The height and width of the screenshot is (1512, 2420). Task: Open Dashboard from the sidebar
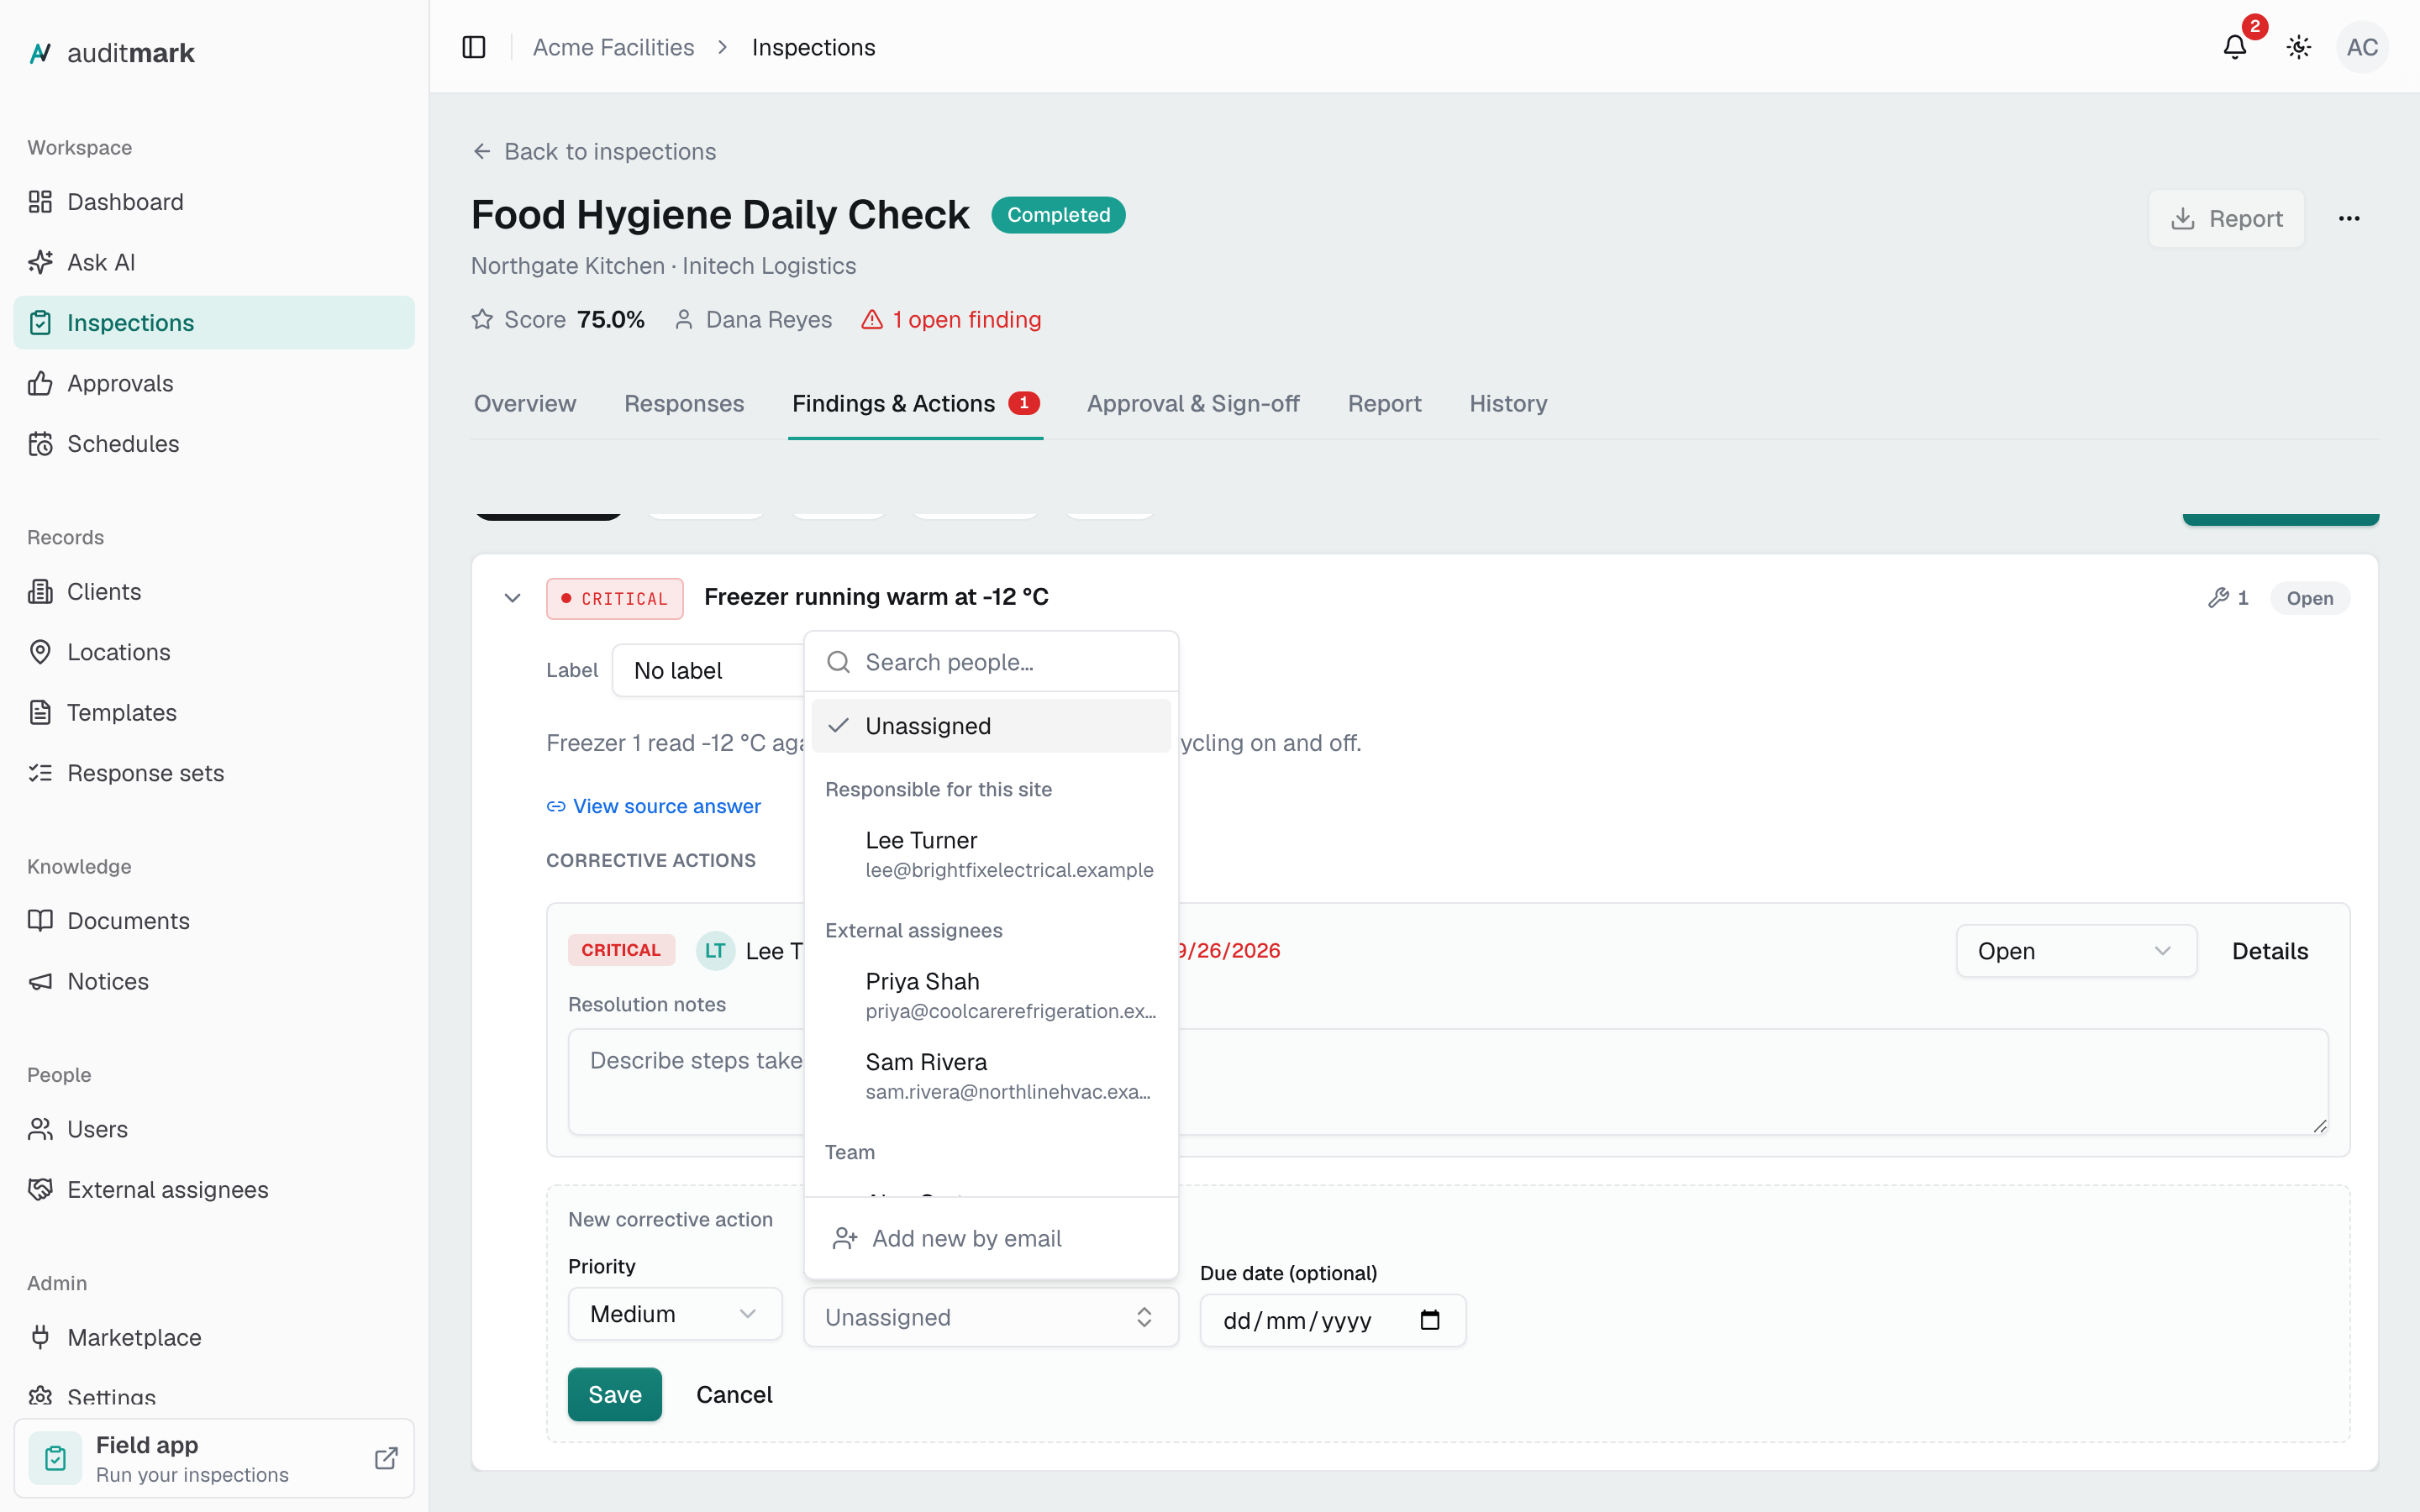click(214, 202)
